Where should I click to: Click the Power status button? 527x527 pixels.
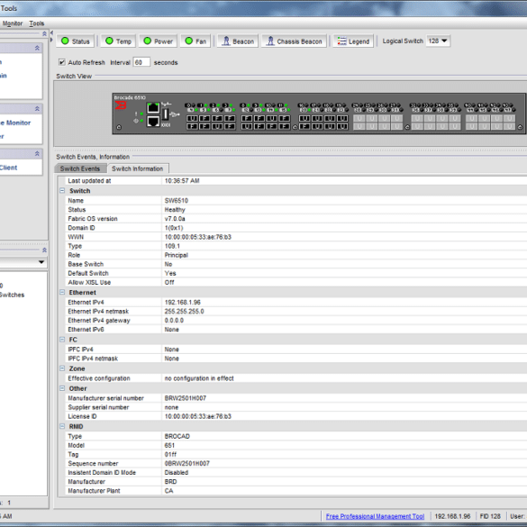pyautogui.click(x=158, y=41)
